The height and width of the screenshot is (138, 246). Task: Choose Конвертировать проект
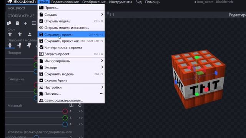[x=71, y=48]
